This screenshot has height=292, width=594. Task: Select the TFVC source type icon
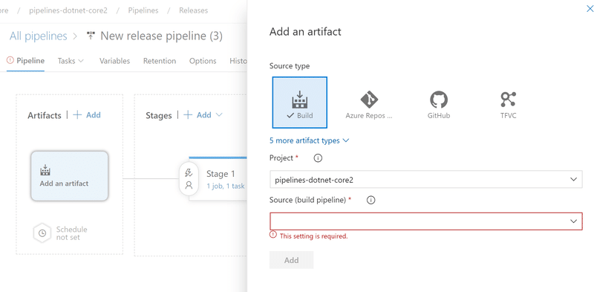click(508, 100)
